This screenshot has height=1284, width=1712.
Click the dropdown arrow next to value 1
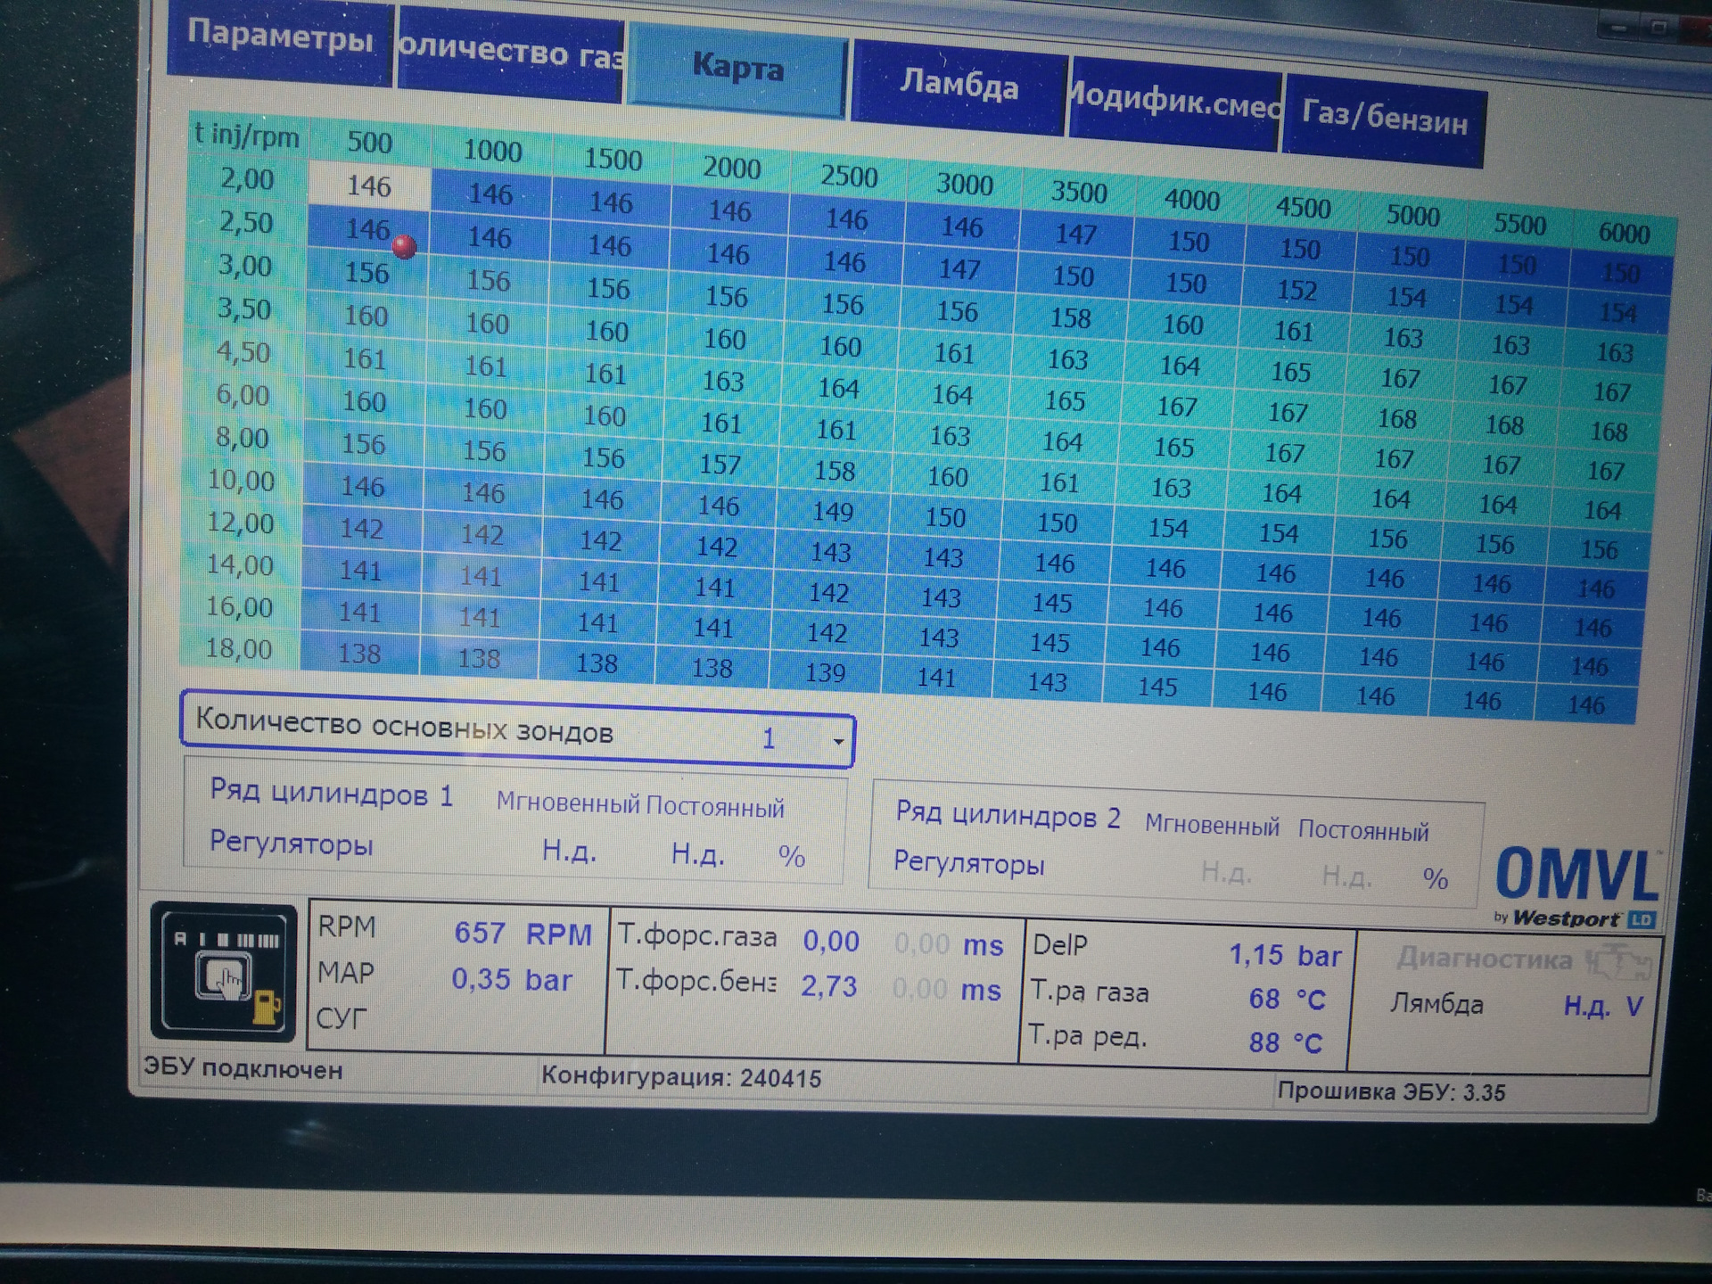837,740
